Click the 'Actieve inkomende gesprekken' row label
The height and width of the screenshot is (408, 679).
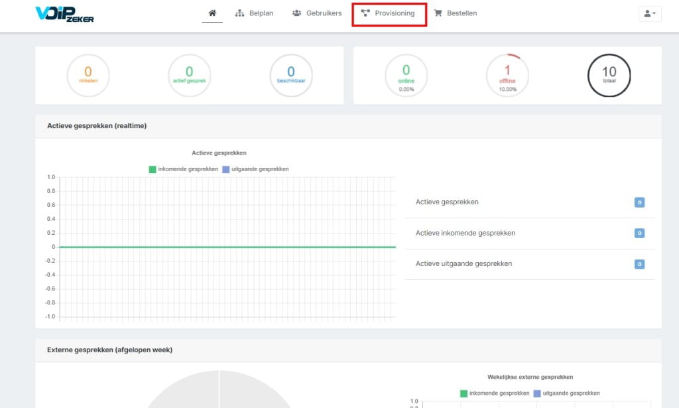click(465, 233)
